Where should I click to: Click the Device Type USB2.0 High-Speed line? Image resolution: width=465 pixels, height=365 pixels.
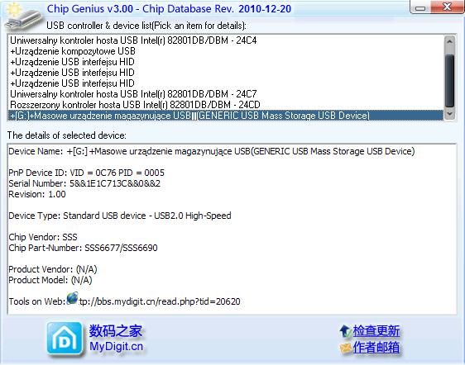click(x=120, y=216)
